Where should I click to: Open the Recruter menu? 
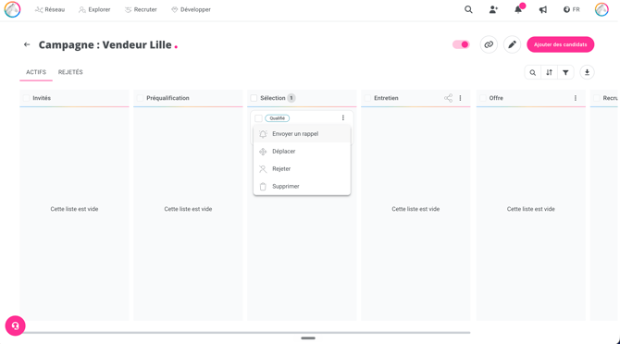tap(141, 9)
